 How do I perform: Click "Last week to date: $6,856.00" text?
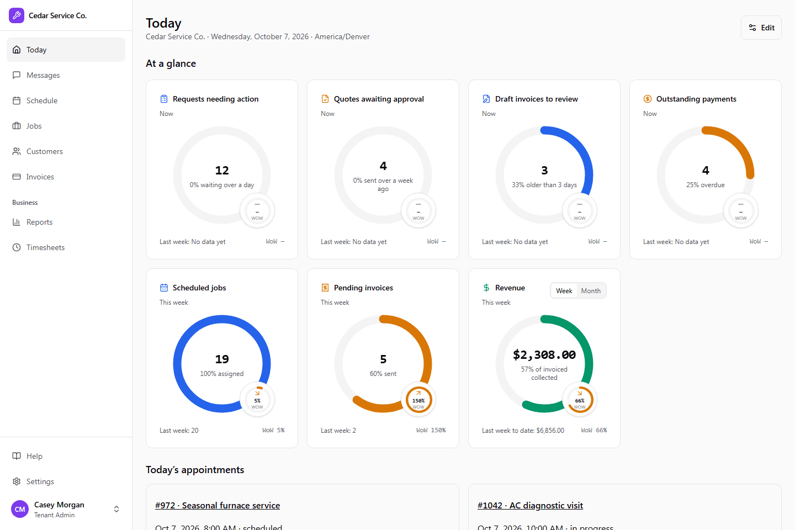pos(523,431)
